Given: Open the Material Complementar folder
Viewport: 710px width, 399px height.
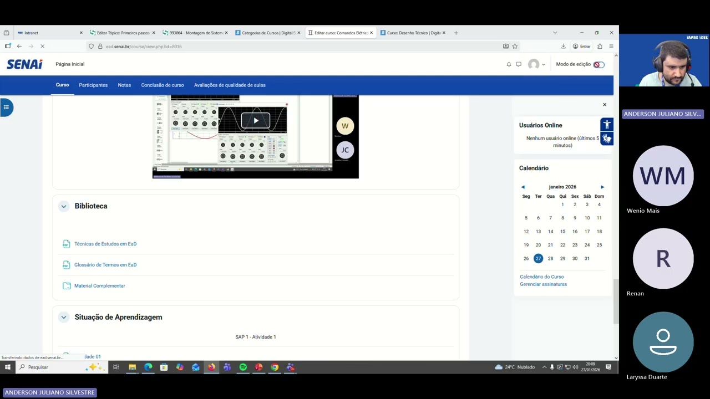Looking at the screenshot, I should [100, 286].
